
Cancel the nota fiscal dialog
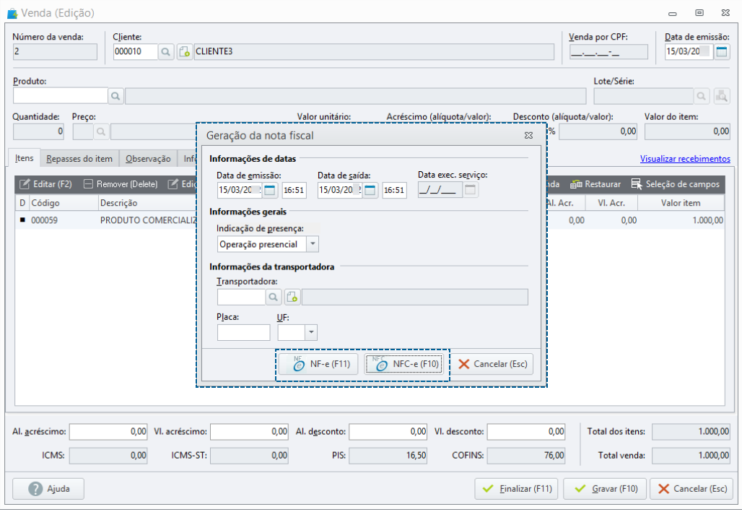[492, 364]
